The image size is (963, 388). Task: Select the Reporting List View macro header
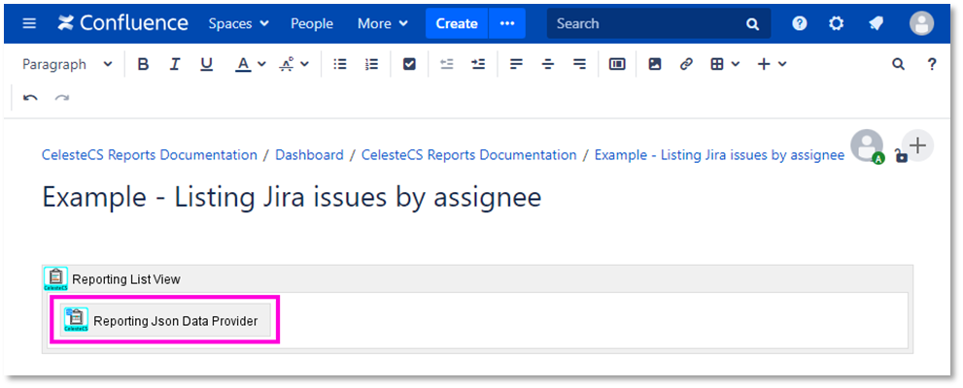click(477, 279)
